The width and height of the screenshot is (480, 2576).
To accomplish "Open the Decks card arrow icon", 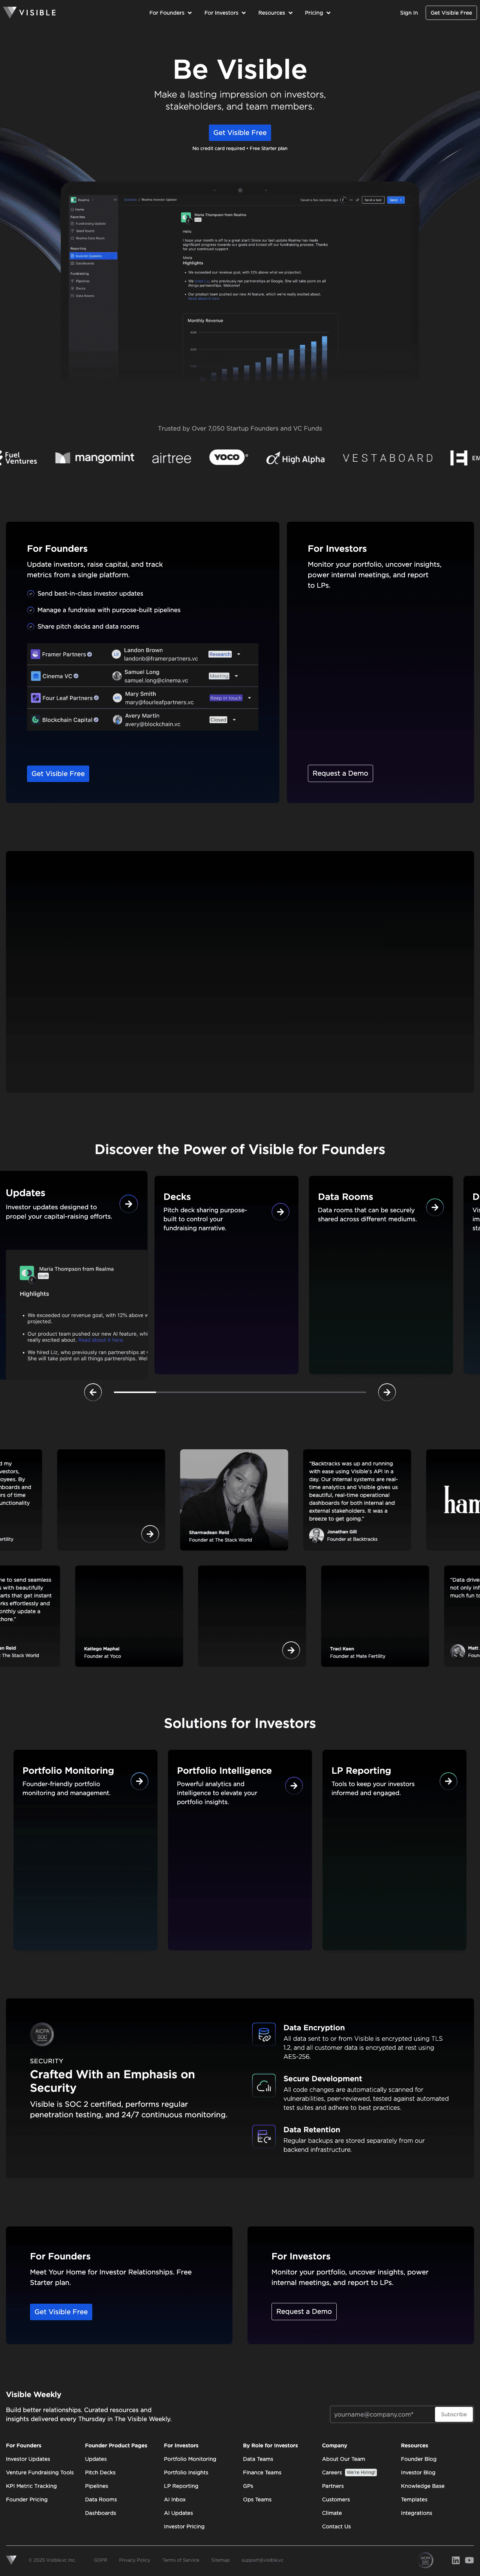I will pos(280,1211).
